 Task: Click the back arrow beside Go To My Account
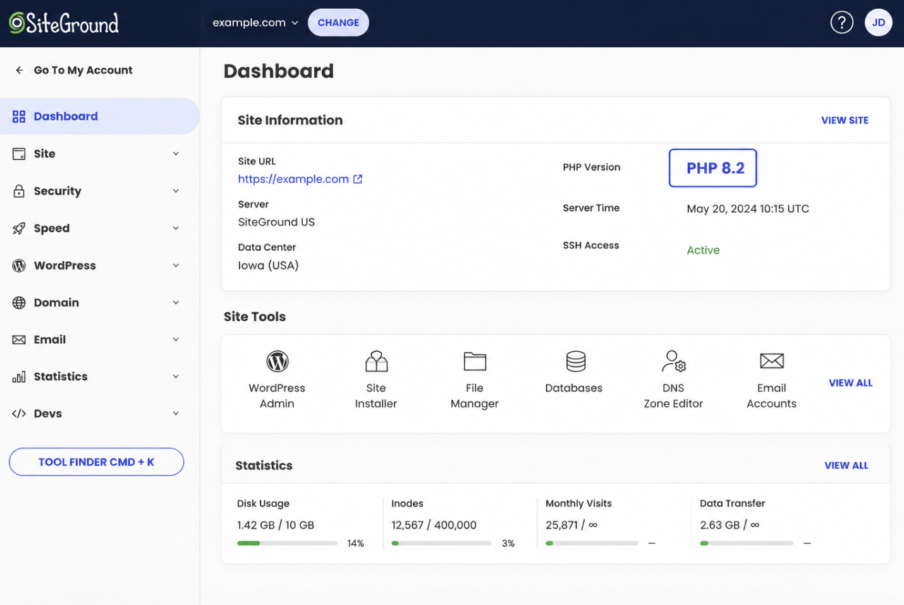point(20,70)
